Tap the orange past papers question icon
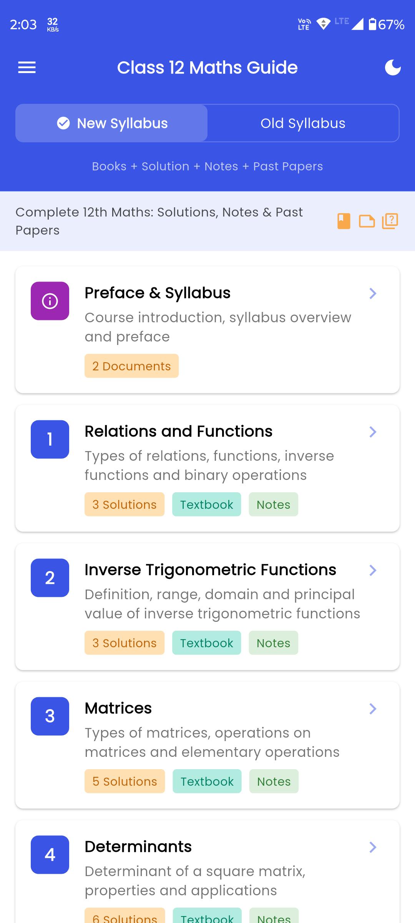The width and height of the screenshot is (415, 923). 390,221
